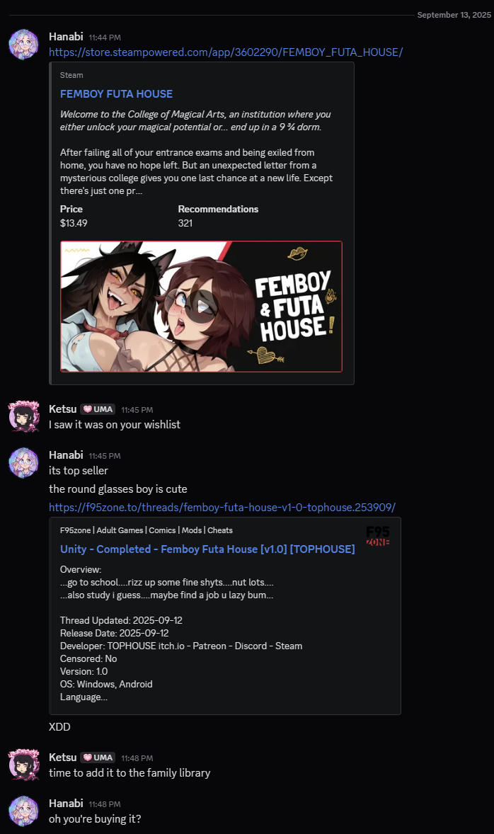Play the video in the Steam embed
The width and height of the screenshot is (494, 834).
click(x=202, y=307)
